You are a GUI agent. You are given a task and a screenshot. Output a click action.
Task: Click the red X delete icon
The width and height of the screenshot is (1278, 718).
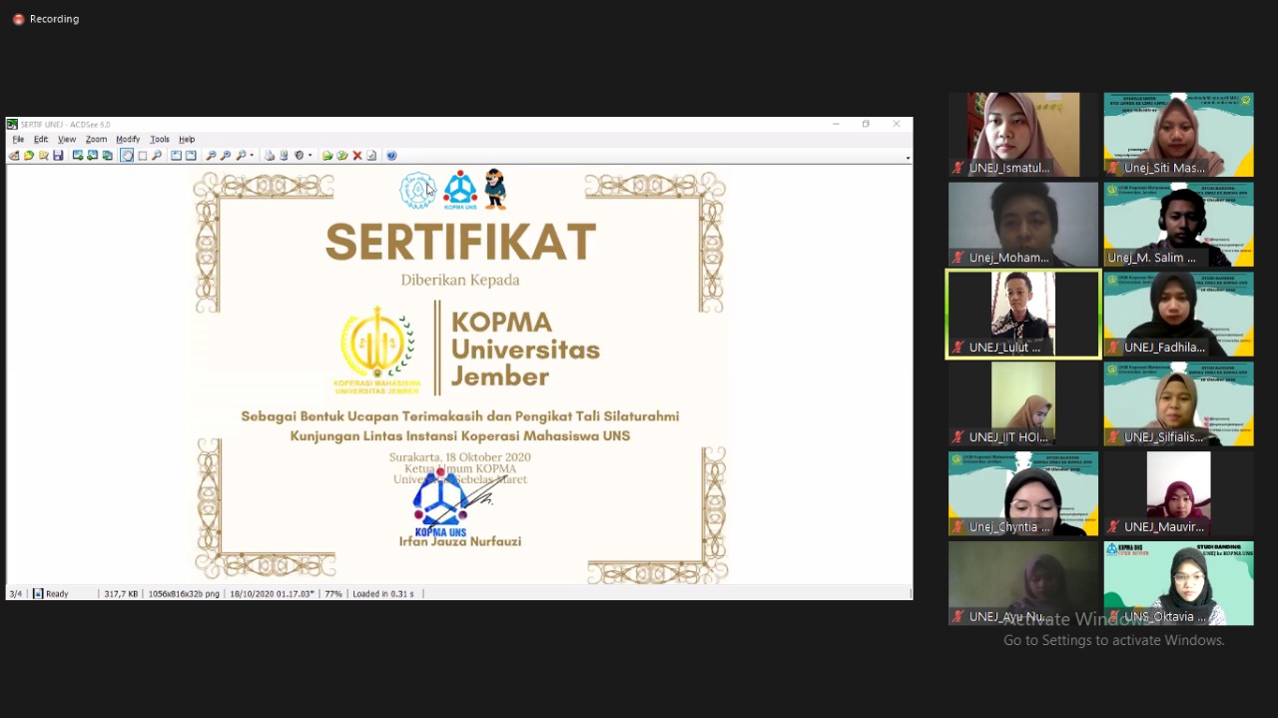(x=356, y=156)
